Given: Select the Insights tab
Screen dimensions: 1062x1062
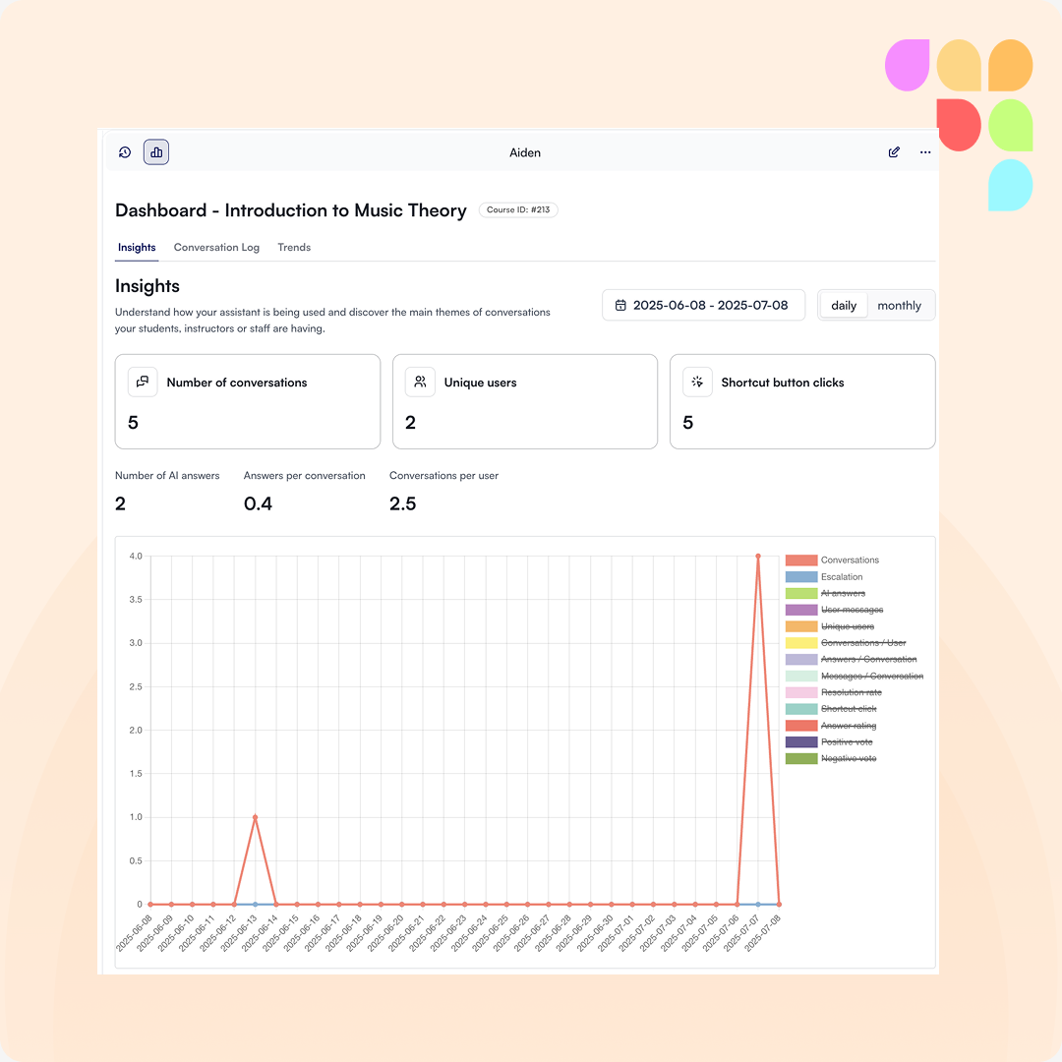Looking at the screenshot, I should tap(137, 248).
